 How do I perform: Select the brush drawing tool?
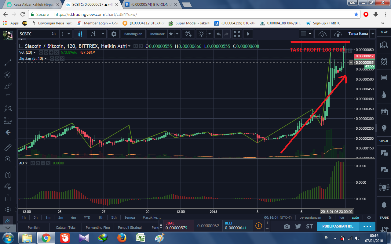coord(8,86)
